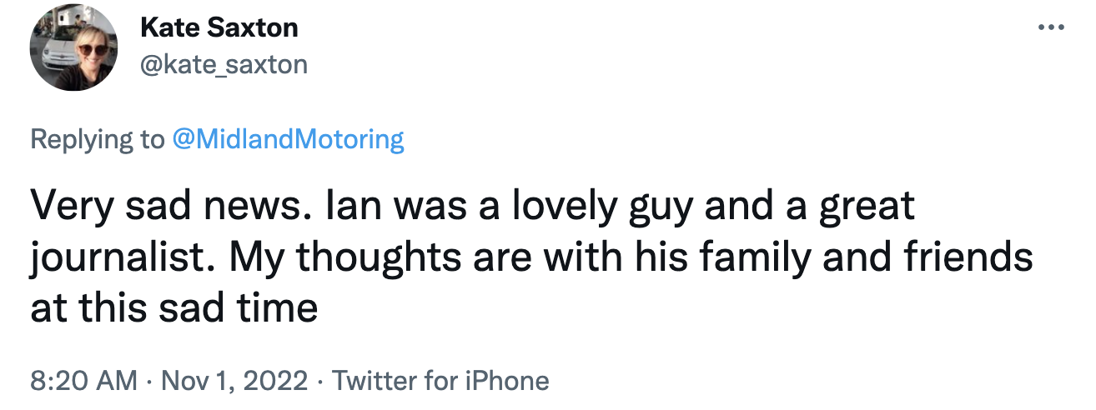Select the Nov 1, 2022 date

pyautogui.click(x=235, y=381)
